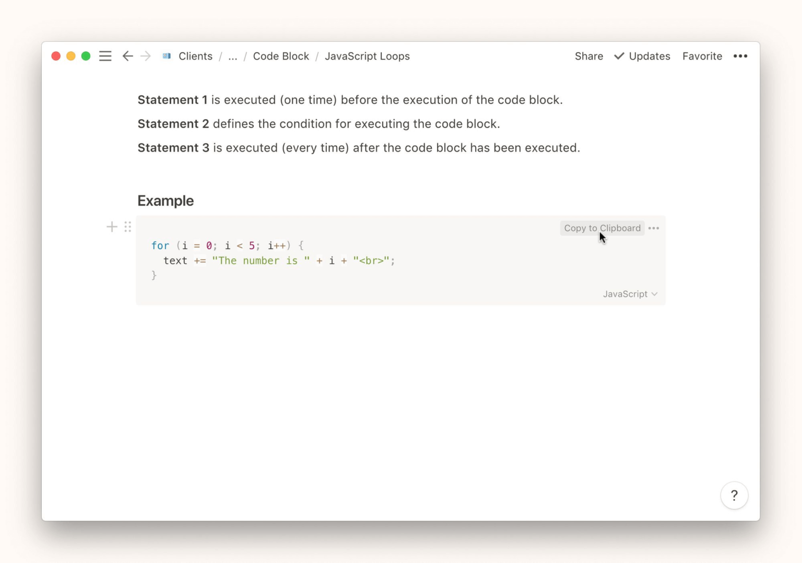Open the code block three-dot menu

point(653,228)
